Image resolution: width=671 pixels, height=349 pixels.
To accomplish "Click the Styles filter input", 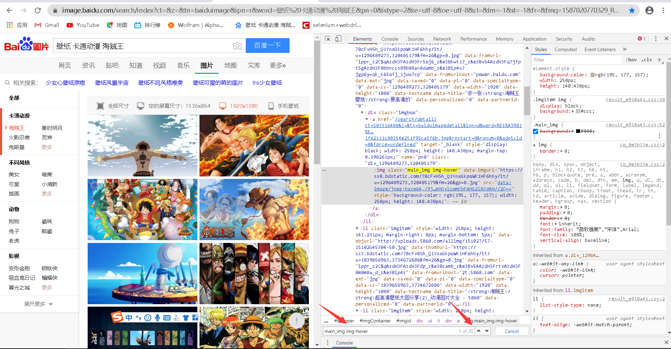I will point(577,60).
